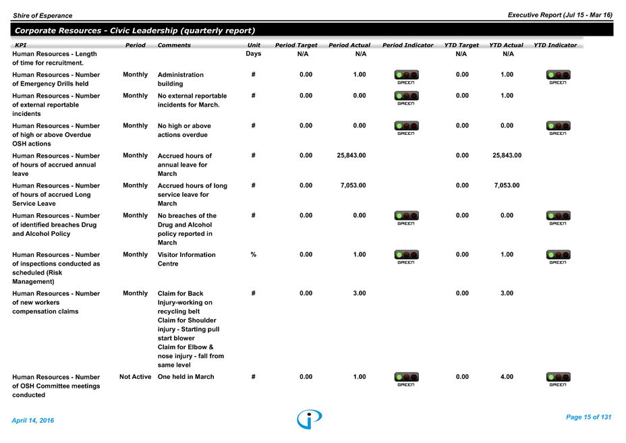Click comment 'Claim for Elbow & nose injury'

191,355
